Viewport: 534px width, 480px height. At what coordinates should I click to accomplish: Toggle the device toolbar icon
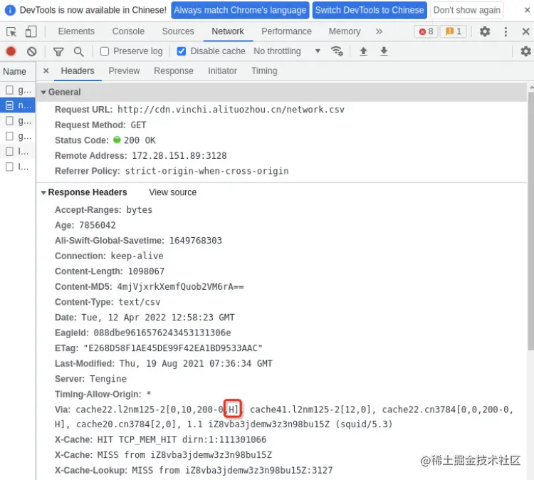[31, 31]
